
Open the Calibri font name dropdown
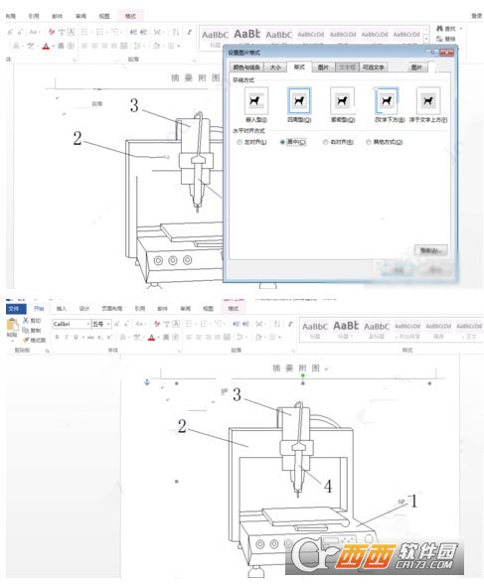click(88, 324)
